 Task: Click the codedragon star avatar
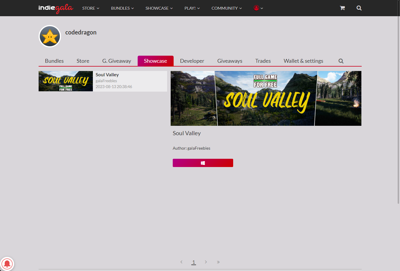point(50,36)
